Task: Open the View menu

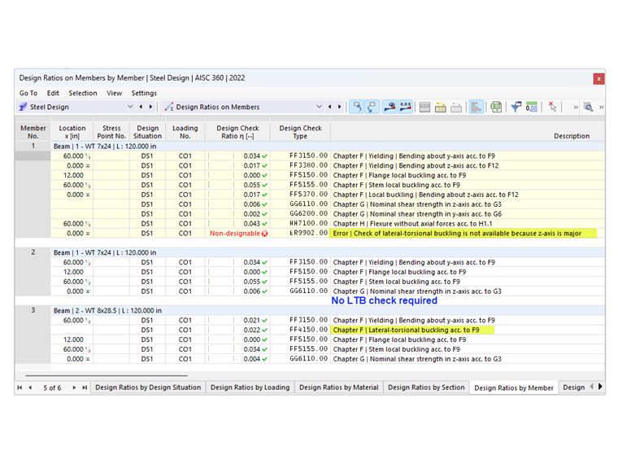Action: pyautogui.click(x=115, y=93)
